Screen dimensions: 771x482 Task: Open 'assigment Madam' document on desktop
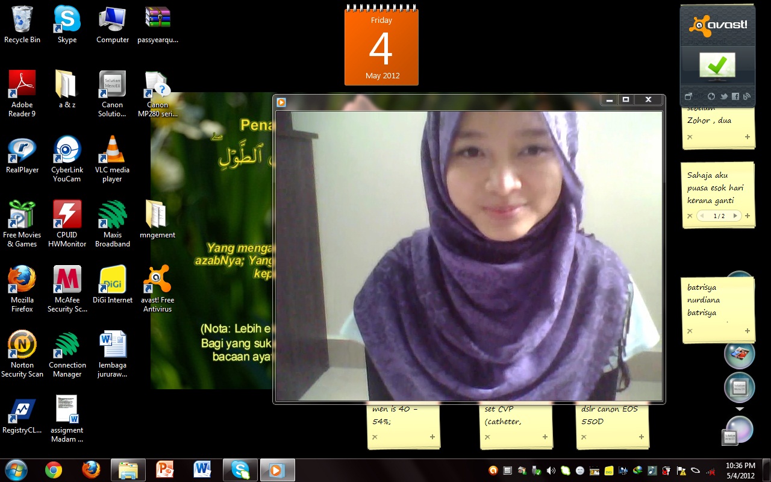67,419
